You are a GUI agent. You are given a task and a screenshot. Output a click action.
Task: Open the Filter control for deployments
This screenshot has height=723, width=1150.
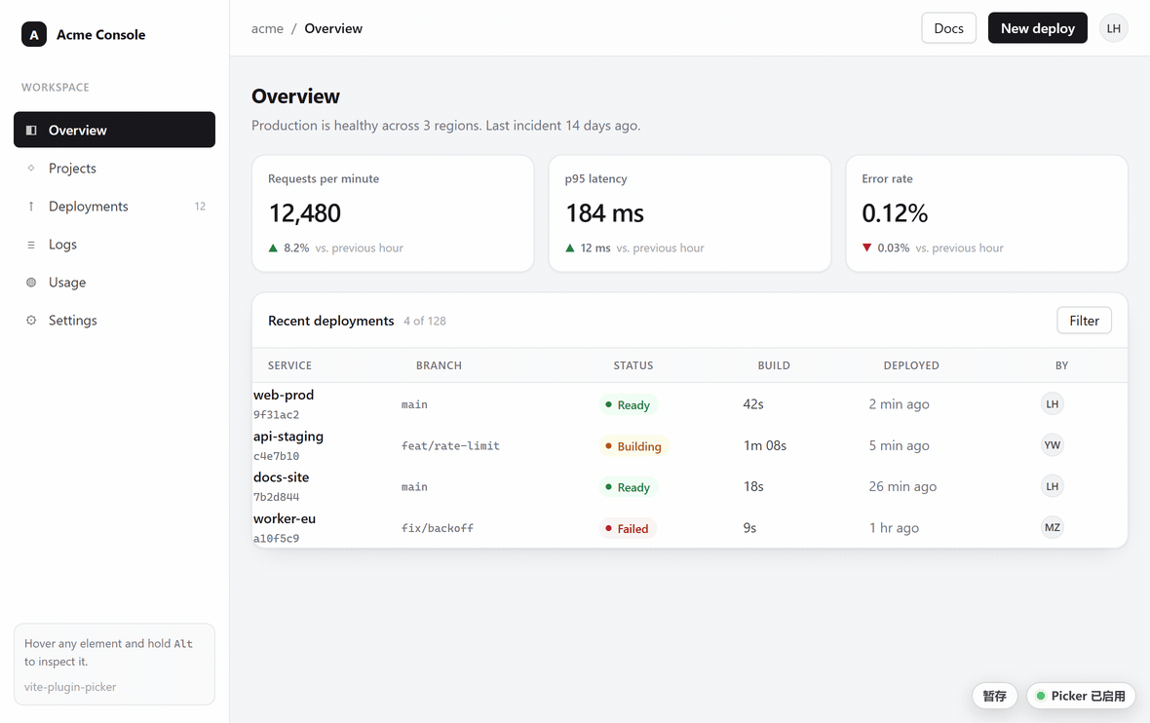click(1084, 321)
